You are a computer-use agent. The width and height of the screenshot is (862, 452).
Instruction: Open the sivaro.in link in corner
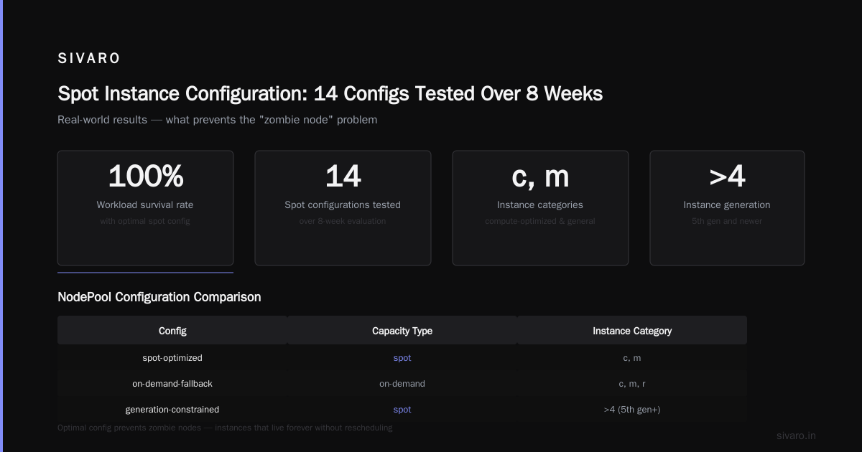pyautogui.click(x=796, y=435)
